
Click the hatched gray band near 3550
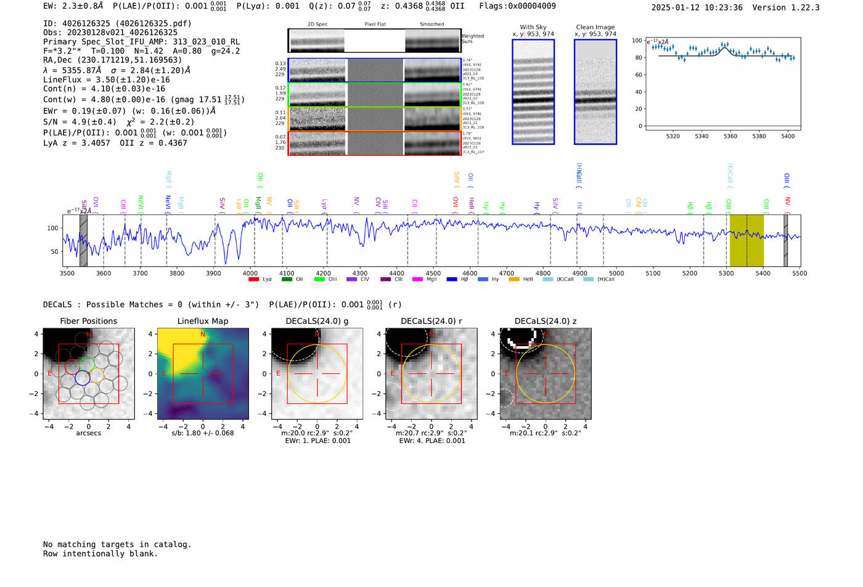pyautogui.click(x=83, y=241)
